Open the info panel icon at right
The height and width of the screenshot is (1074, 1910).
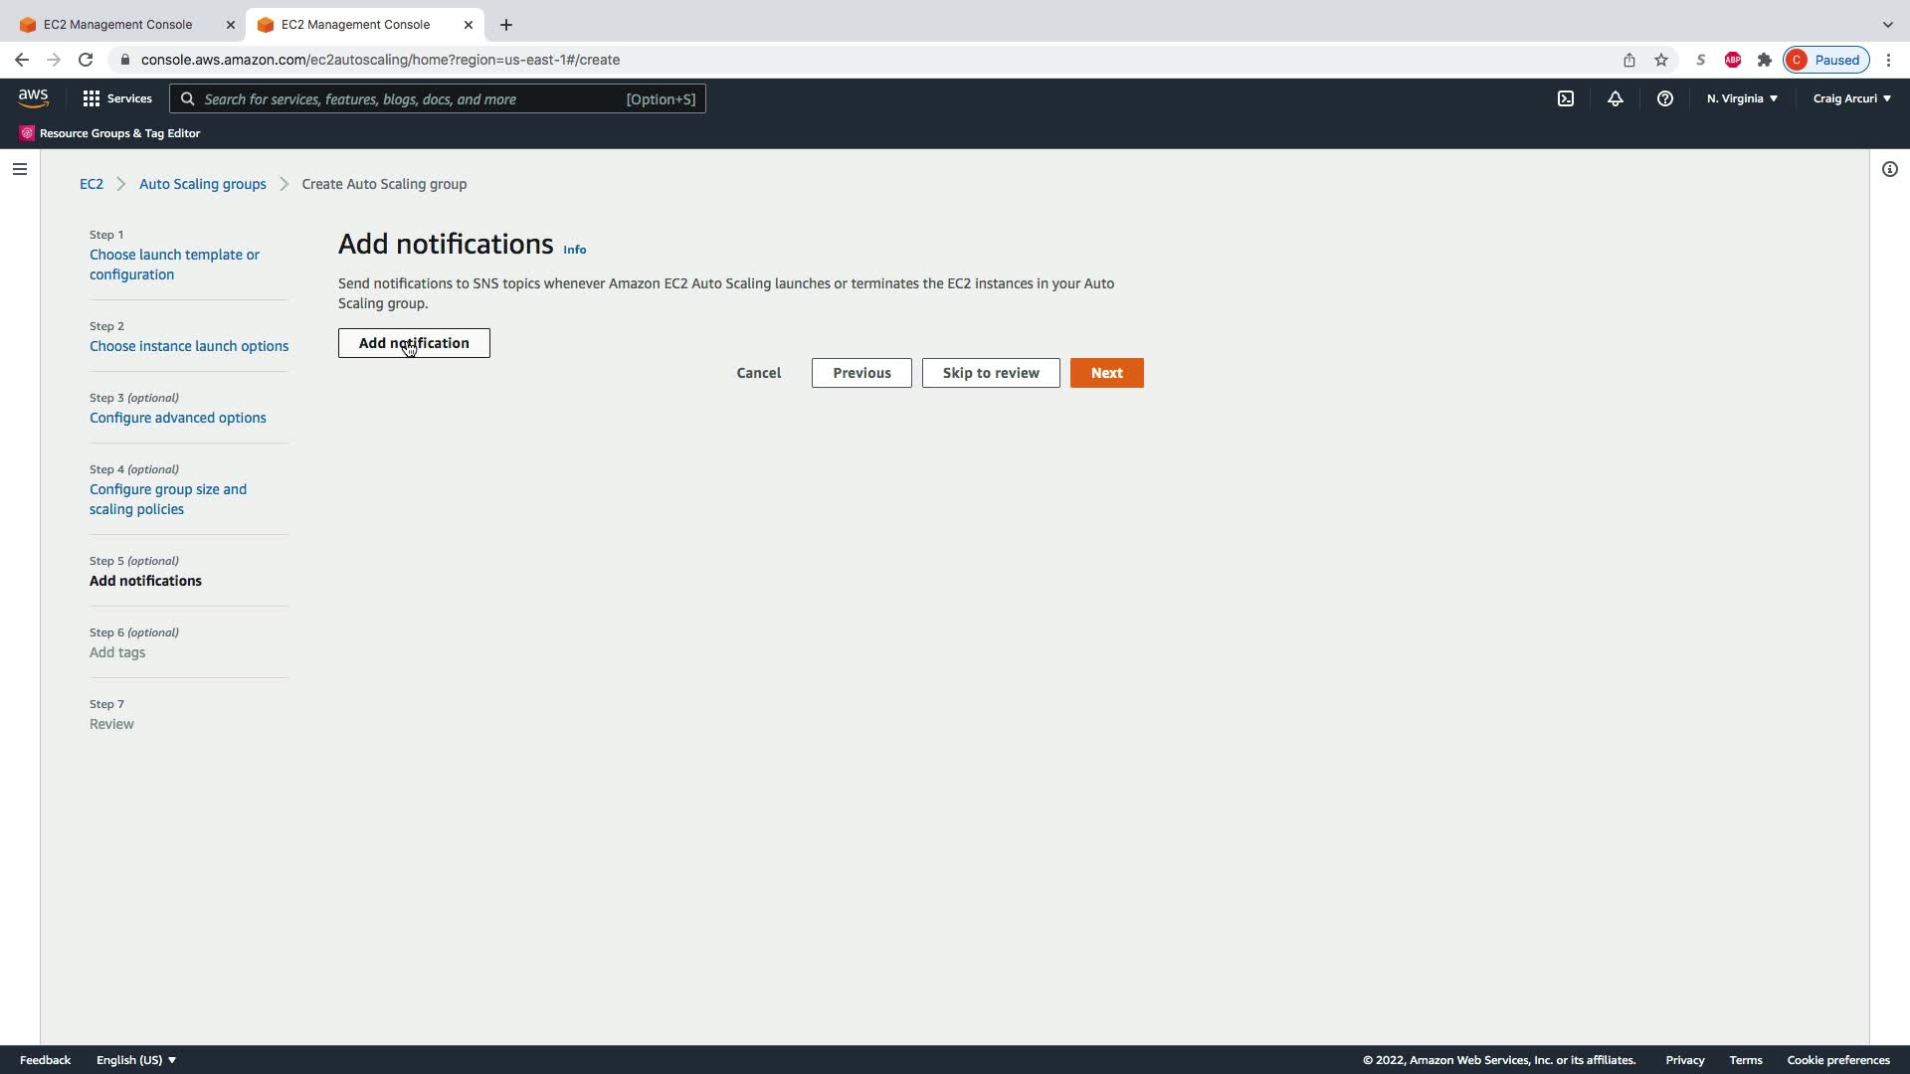click(1889, 169)
